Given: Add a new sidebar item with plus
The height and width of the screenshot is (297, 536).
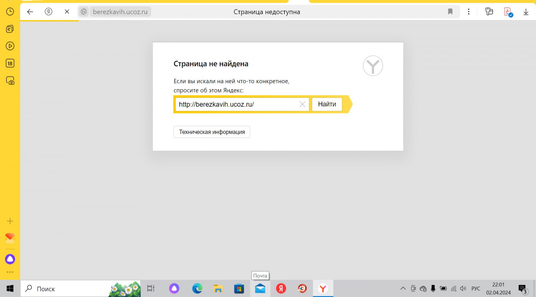Looking at the screenshot, I should (x=10, y=221).
